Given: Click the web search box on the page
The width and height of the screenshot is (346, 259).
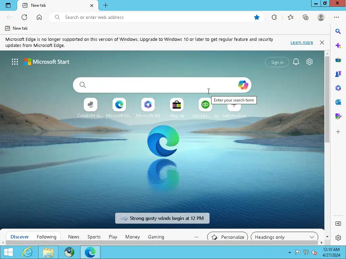Looking at the screenshot, I should (x=162, y=85).
